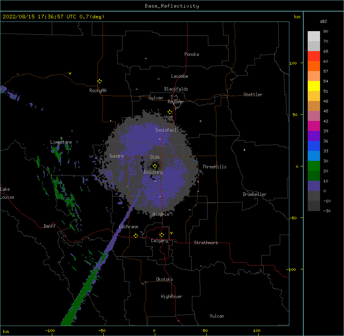Click the Blackfalds city label
The width and height of the screenshot is (344, 336).
tap(176, 89)
